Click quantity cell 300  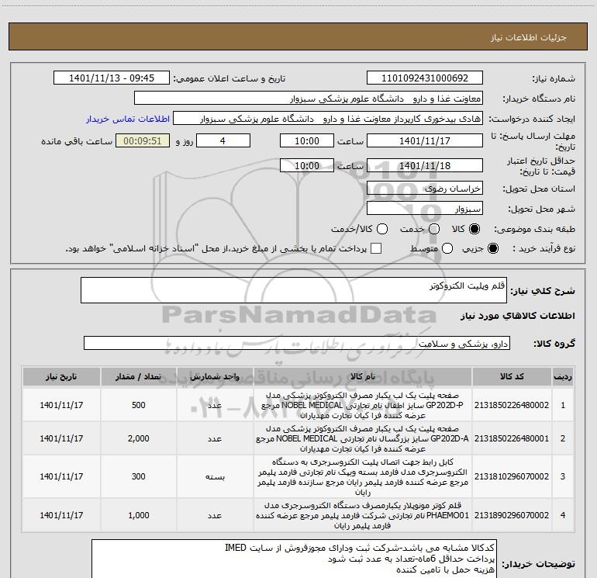click(139, 476)
